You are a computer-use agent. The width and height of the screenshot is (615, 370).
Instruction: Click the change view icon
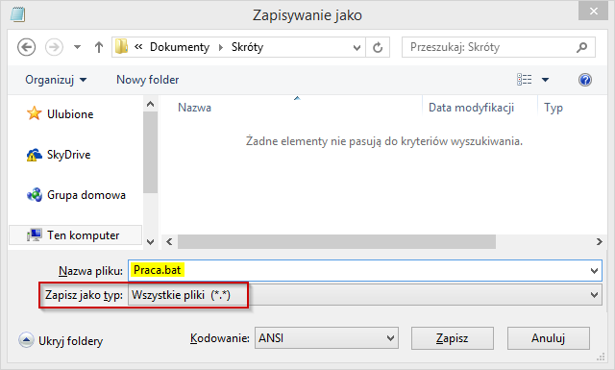(525, 80)
